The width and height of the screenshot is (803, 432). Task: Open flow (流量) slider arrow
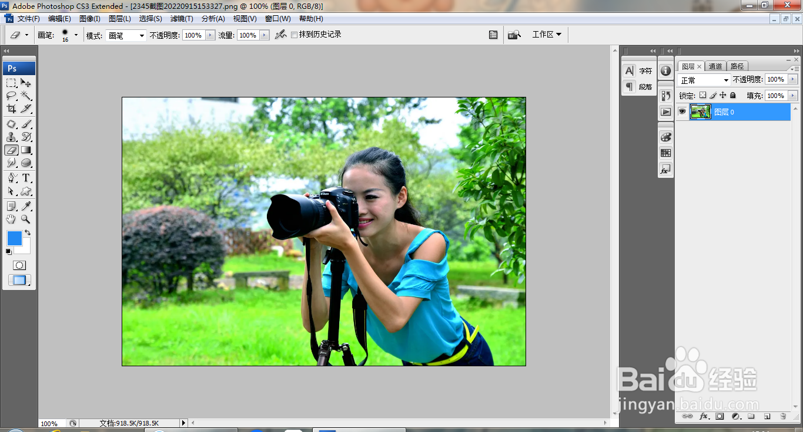[x=265, y=35]
